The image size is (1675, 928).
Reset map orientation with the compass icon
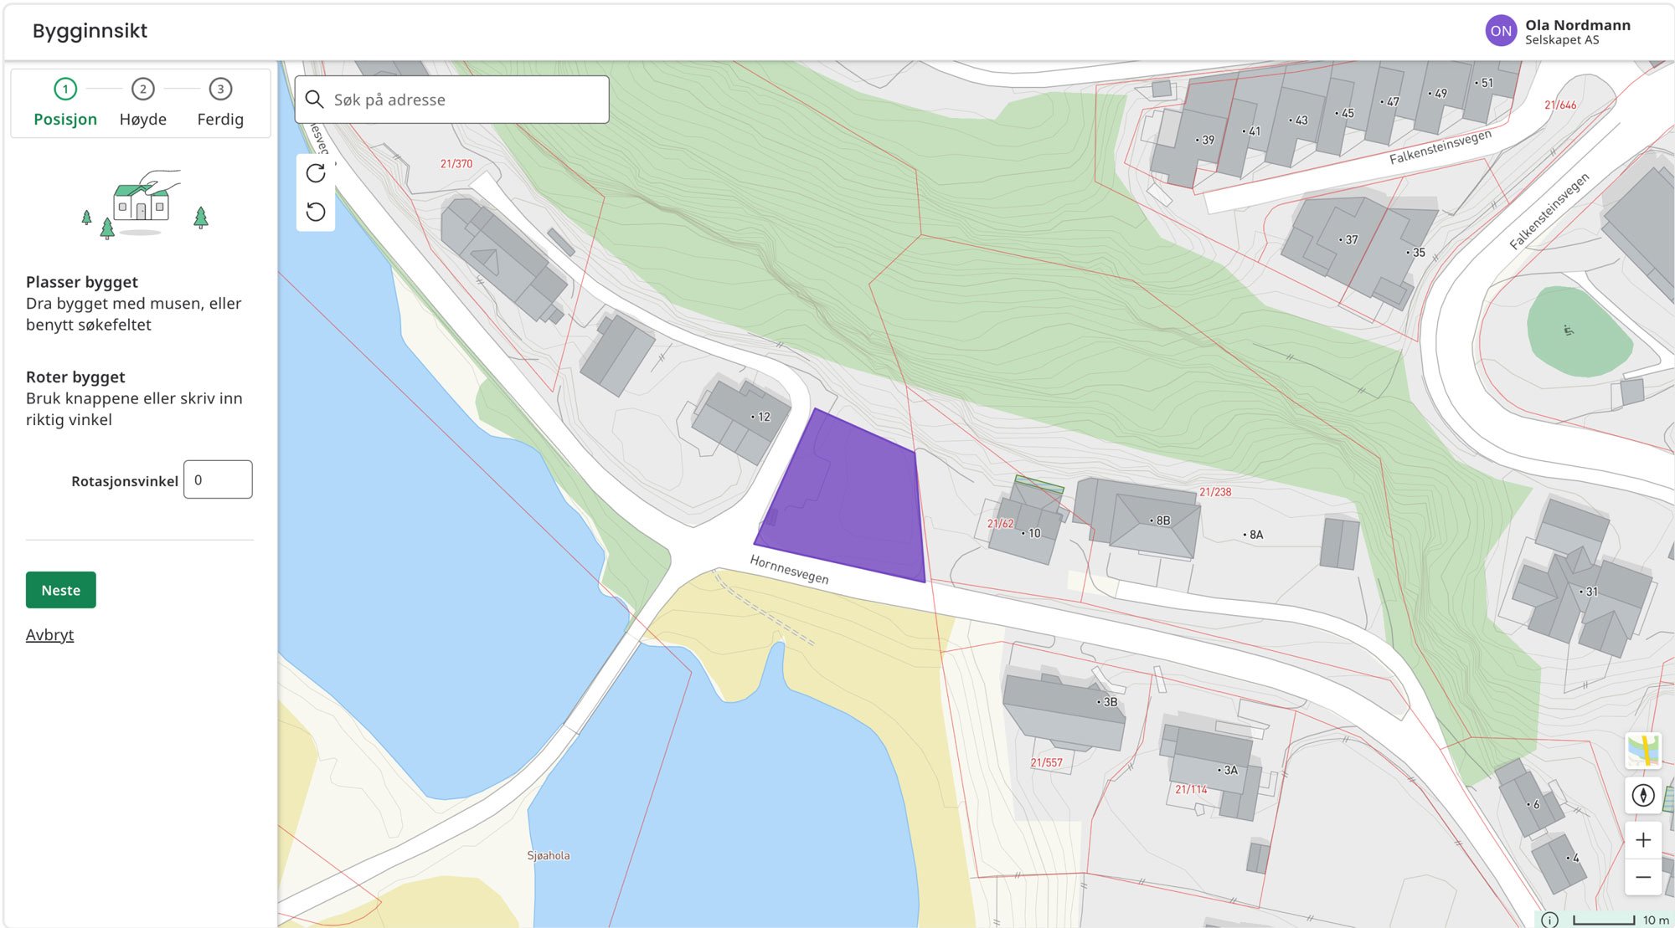coord(1644,795)
